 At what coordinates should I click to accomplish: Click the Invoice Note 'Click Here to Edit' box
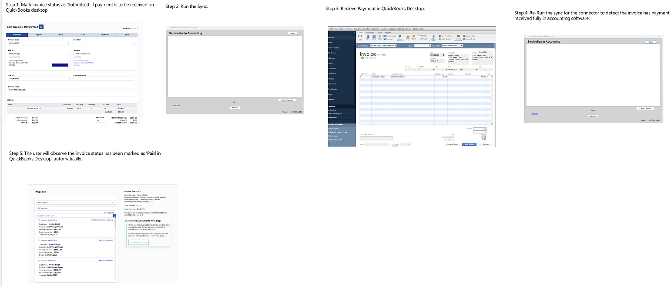click(x=72, y=92)
